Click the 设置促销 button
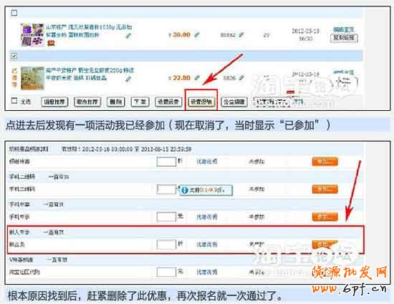The height and width of the screenshot is (304, 394). coord(201,102)
